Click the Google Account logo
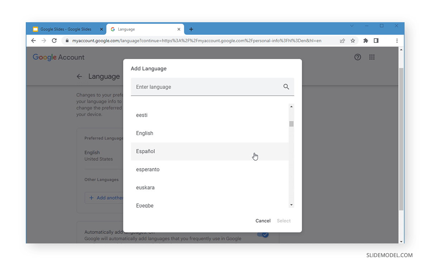This screenshot has height=266, width=430. point(58,57)
